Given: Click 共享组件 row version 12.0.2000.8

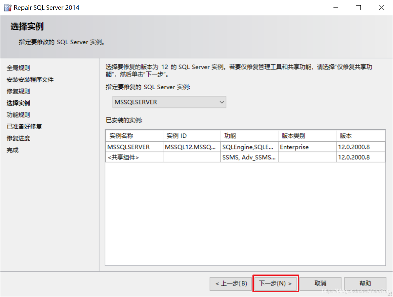Looking at the screenshot, I should click(361, 157).
